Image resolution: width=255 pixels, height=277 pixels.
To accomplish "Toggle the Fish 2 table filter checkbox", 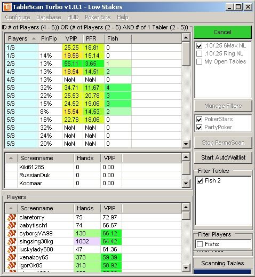I will tap(200, 181).
